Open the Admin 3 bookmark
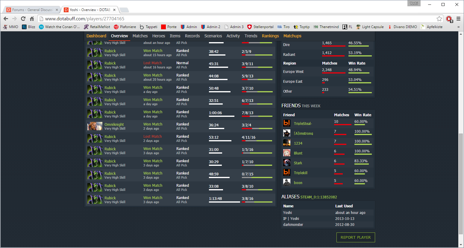Image resolution: width=464 pixels, height=248 pixels. 234,27
